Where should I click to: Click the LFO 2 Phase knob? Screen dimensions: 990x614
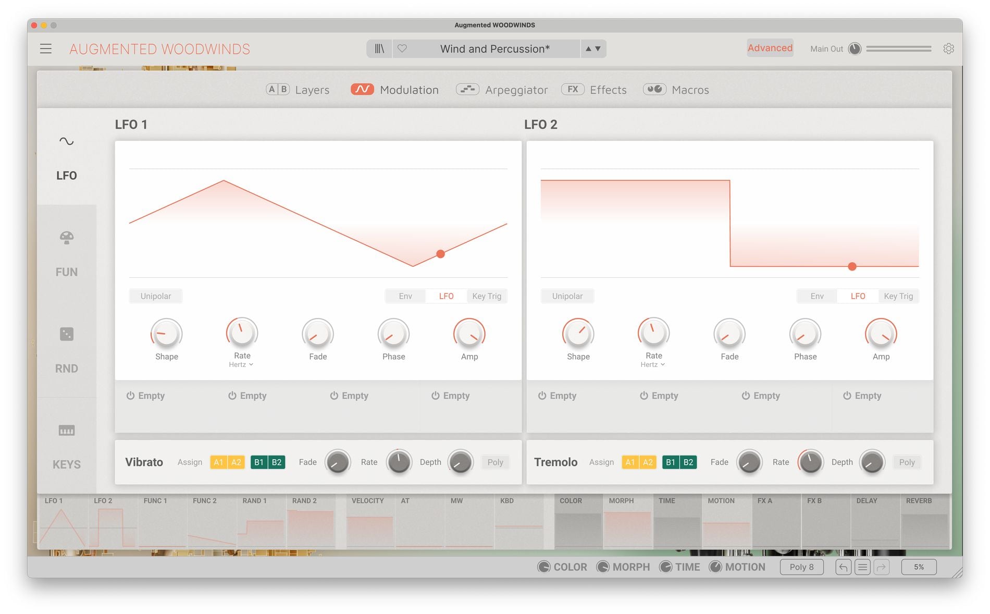tap(806, 334)
